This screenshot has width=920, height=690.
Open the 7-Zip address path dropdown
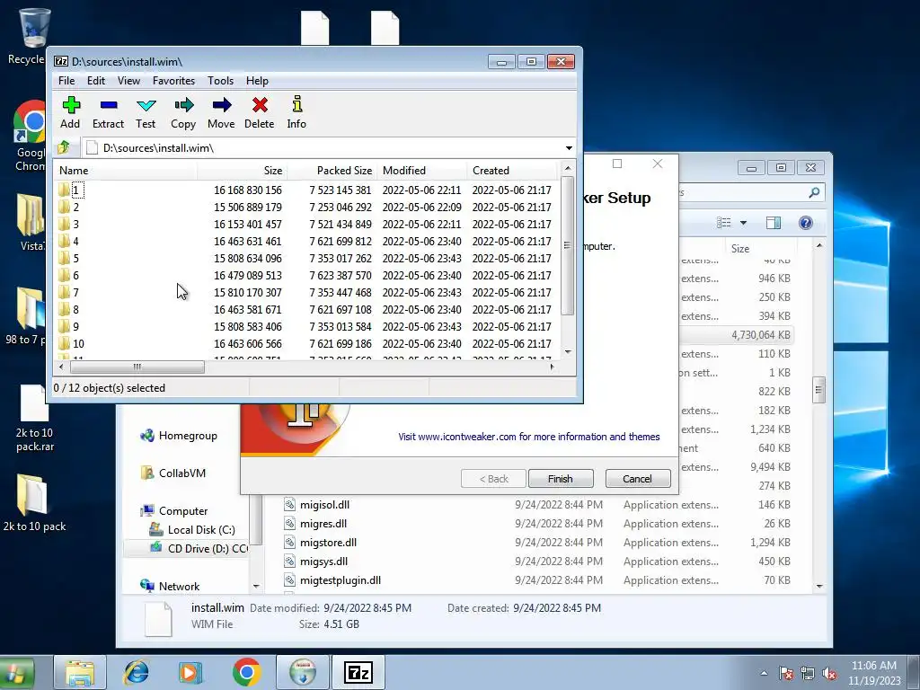(x=569, y=148)
